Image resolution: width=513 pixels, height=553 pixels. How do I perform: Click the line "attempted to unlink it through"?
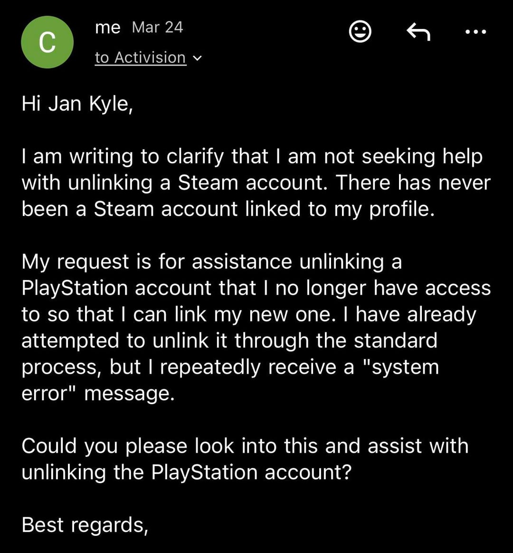click(x=229, y=340)
